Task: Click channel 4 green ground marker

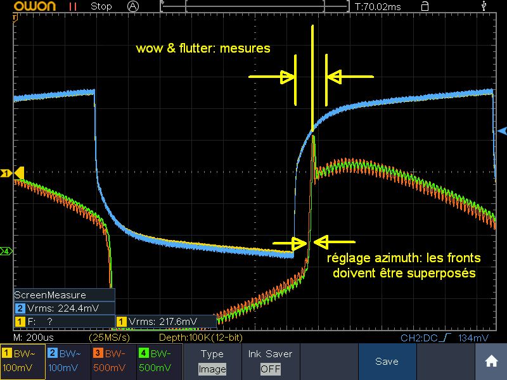Action: point(6,251)
